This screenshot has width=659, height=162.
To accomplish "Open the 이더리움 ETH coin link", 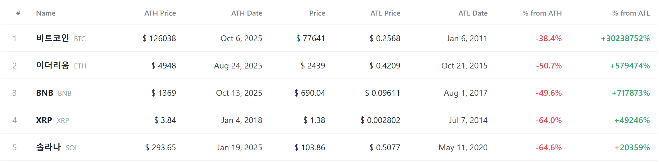I will click(x=61, y=65).
